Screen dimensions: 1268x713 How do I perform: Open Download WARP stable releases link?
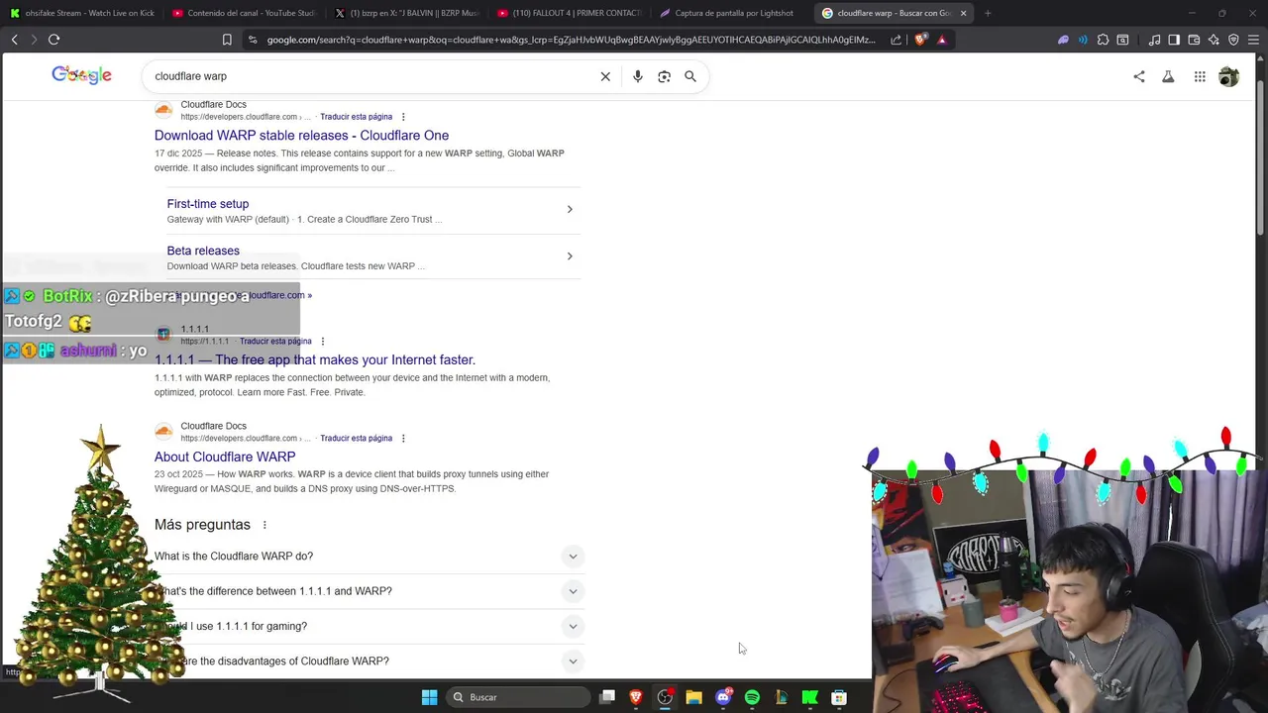[x=301, y=136]
